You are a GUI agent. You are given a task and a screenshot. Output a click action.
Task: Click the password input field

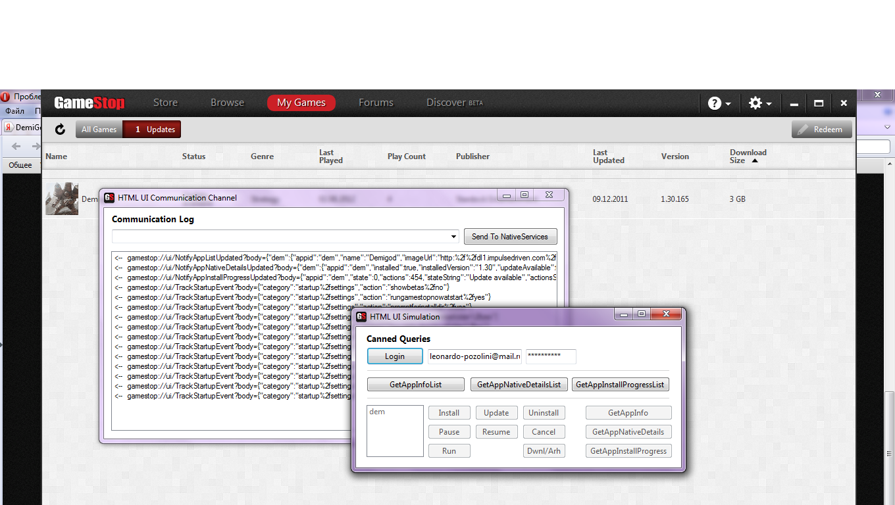(551, 356)
